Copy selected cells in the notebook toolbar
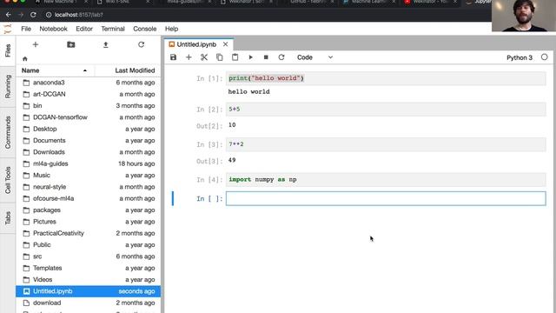556x313 pixels. pyautogui.click(x=220, y=57)
